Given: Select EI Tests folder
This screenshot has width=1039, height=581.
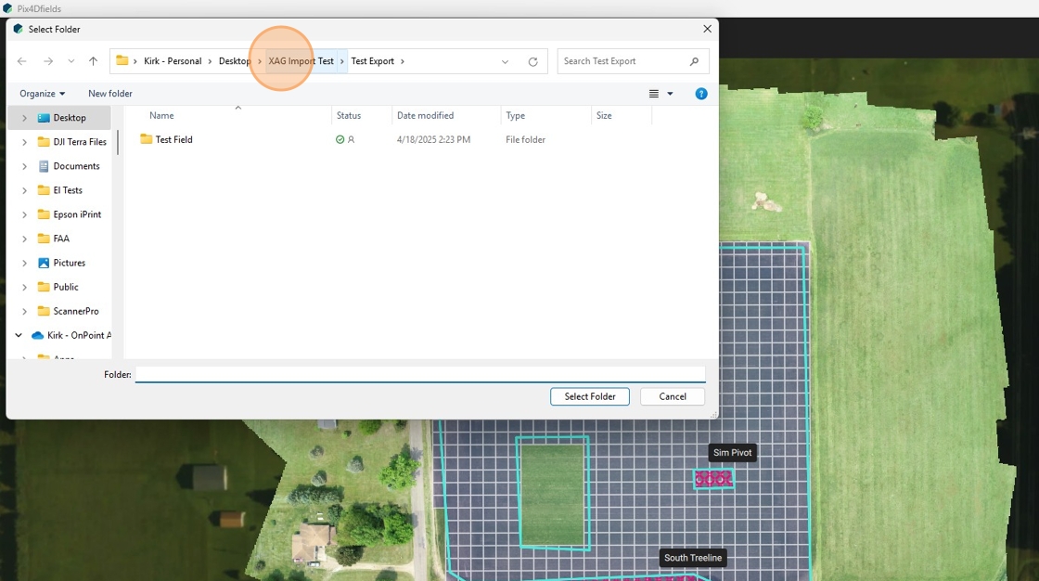Looking at the screenshot, I should pyautogui.click(x=68, y=190).
